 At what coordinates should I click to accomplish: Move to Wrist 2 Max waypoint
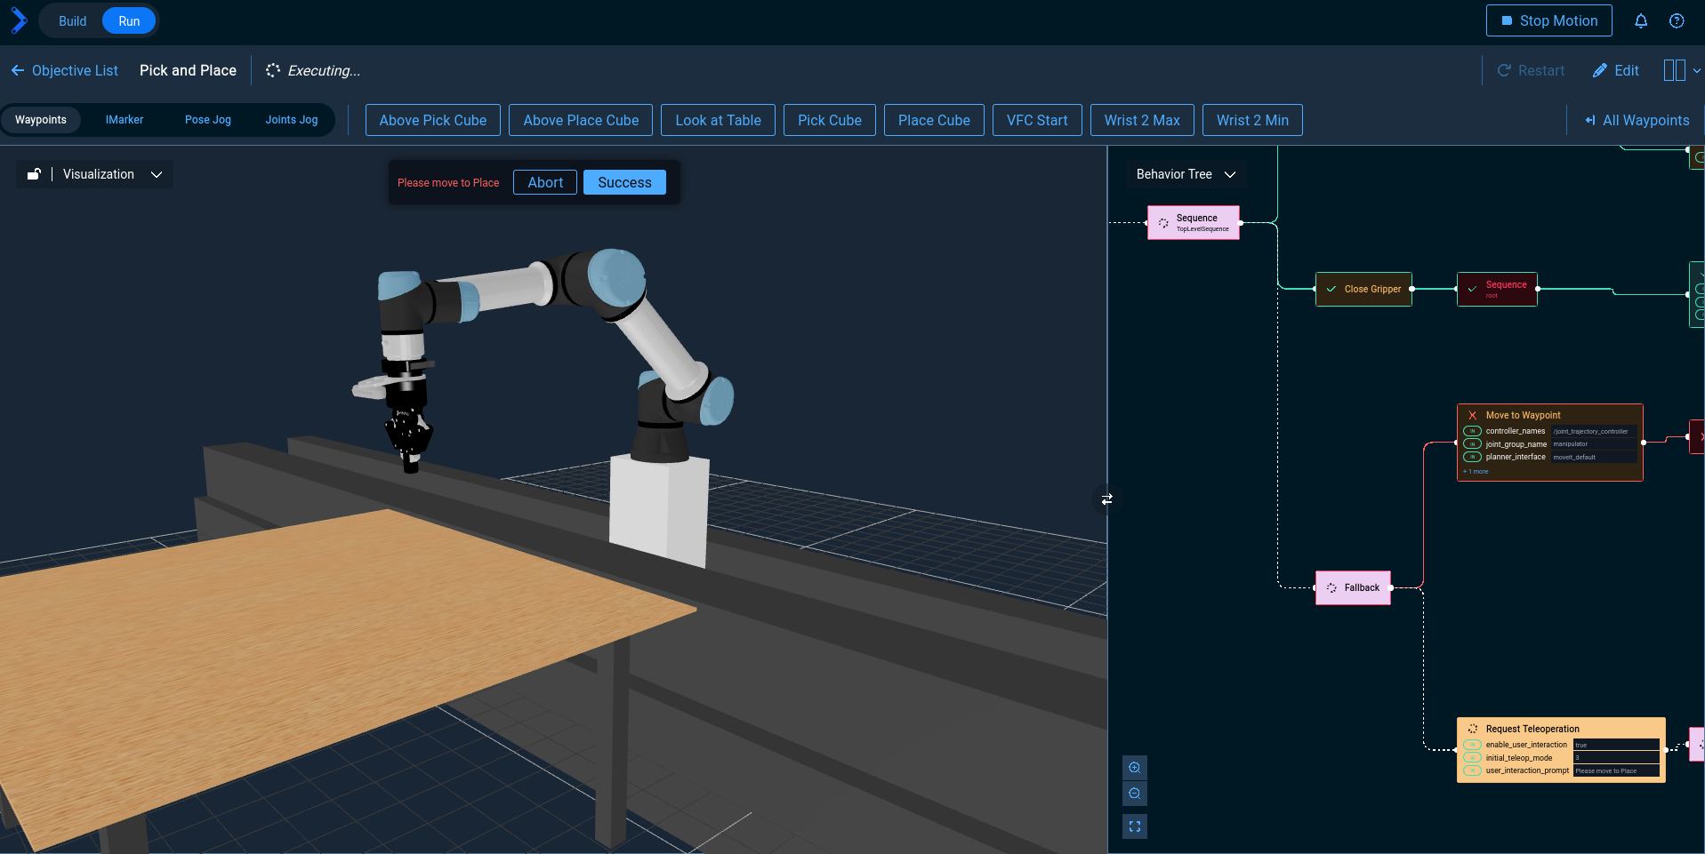coord(1142,120)
